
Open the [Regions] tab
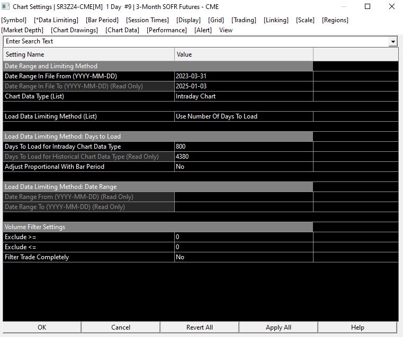(x=335, y=20)
